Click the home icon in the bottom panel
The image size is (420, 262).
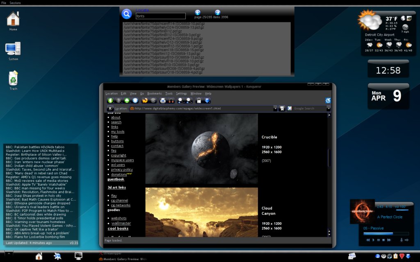tap(39, 256)
